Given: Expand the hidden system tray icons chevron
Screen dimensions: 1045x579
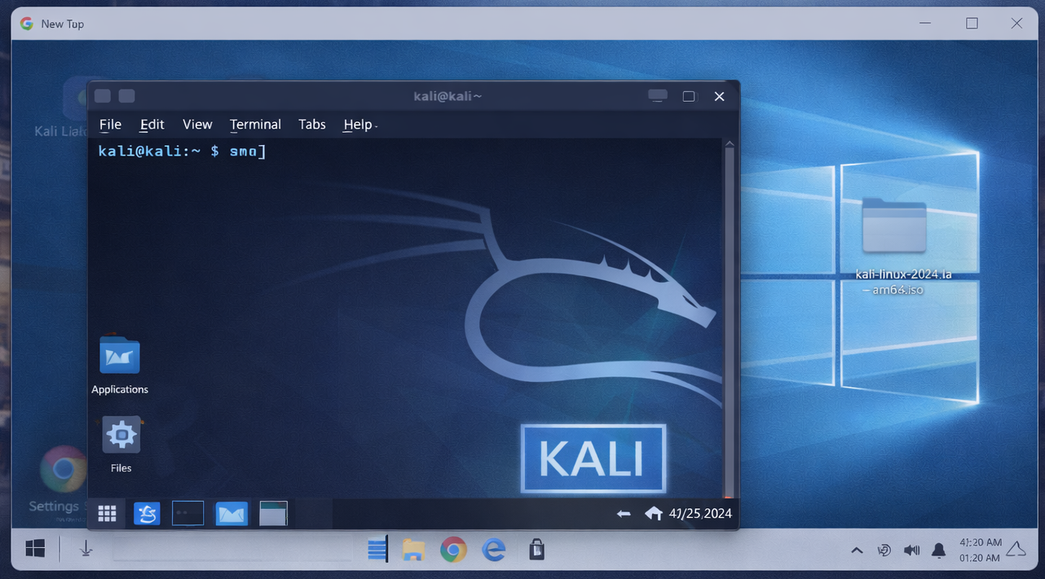Looking at the screenshot, I should (x=857, y=550).
